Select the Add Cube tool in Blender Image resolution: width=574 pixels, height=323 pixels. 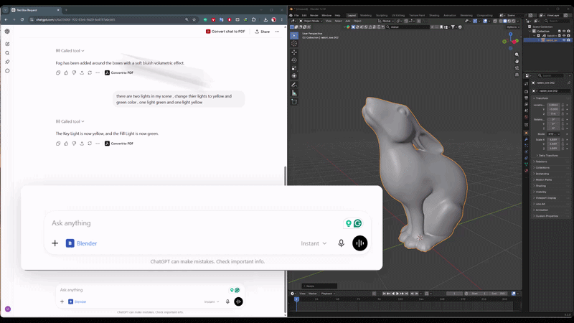[x=294, y=102]
